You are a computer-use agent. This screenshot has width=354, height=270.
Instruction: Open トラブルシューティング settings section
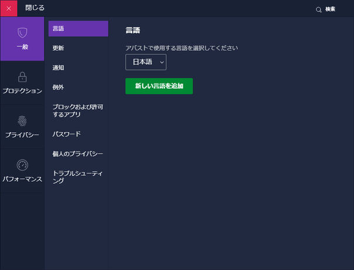77,176
